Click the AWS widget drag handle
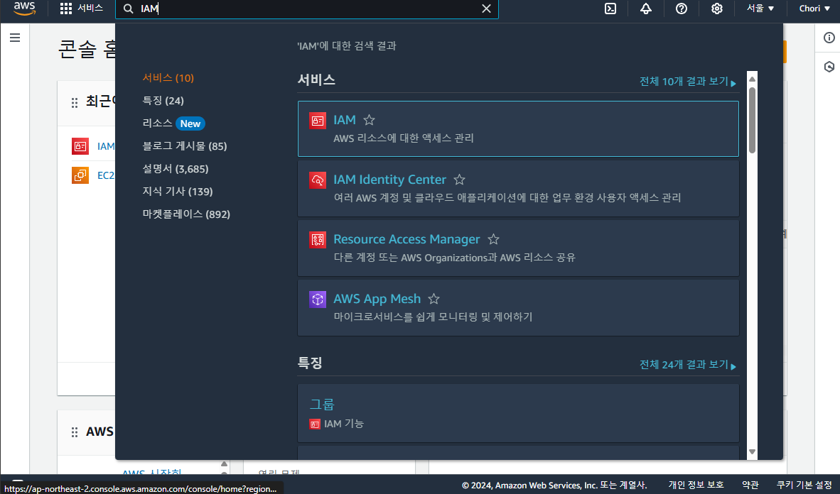Viewport: 840px width, 494px height. (75, 432)
